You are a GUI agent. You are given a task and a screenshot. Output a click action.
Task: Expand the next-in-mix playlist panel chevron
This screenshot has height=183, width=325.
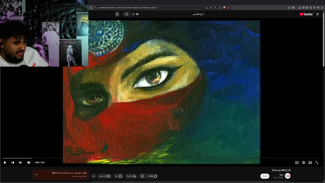(36, 174)
